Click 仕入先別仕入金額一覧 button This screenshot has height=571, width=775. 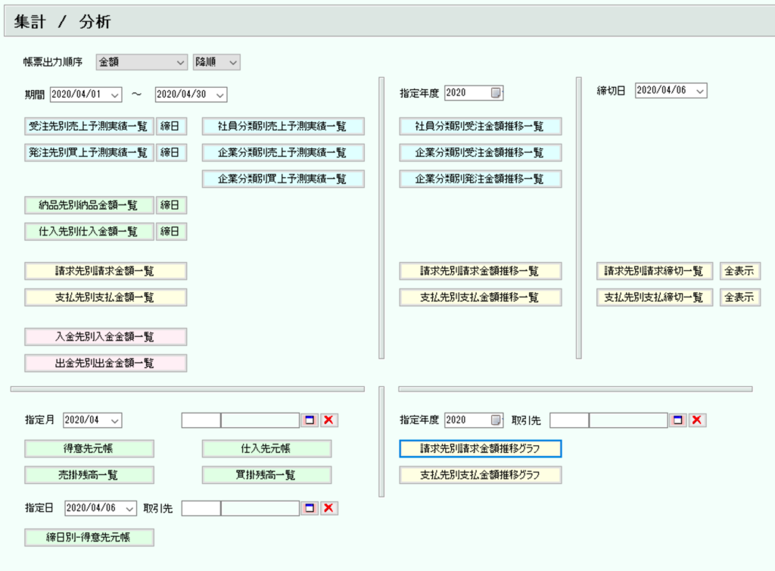point(89,232)
